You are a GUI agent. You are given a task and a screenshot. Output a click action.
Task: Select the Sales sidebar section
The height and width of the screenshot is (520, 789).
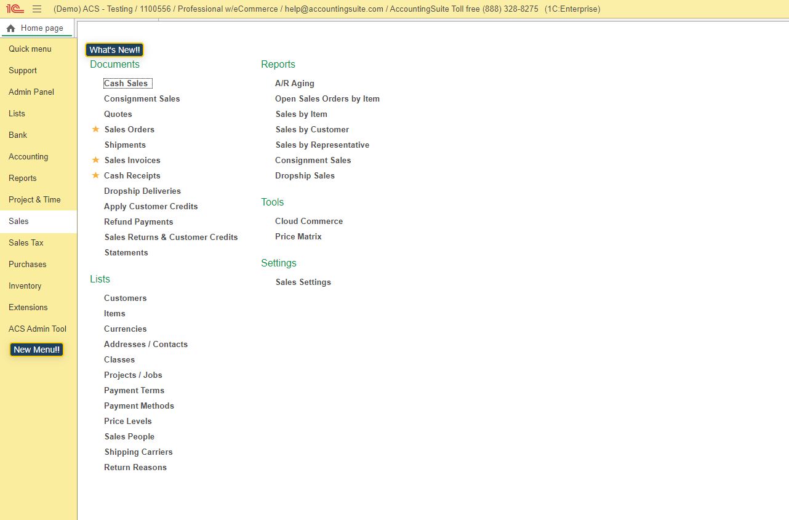tap(38, 222)
